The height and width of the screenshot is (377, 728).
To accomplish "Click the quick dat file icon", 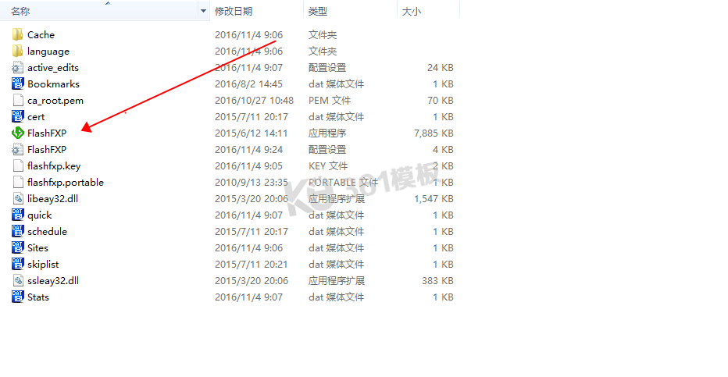I will point(18,215).
